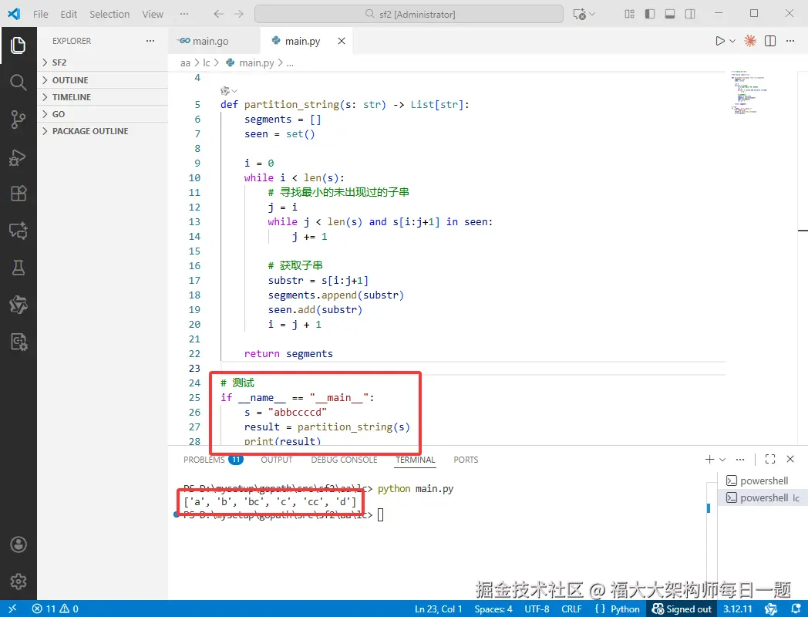The height and width of the screenshot is (617, 808).
Task: Create a new terminal with plus
Action: (709, 459)
